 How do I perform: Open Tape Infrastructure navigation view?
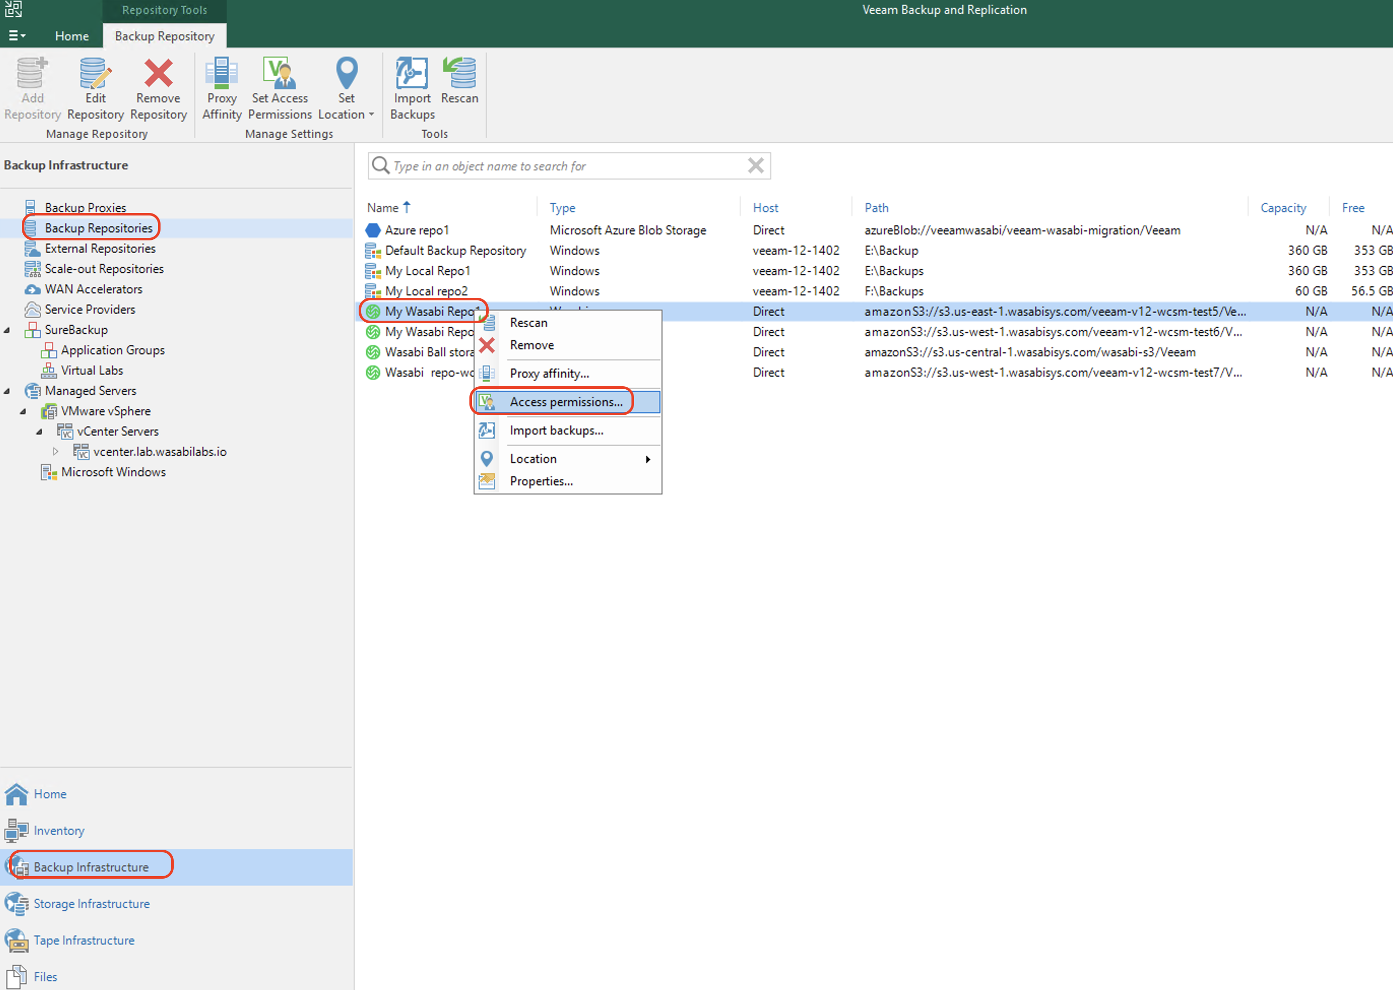[x=177, y=941]
